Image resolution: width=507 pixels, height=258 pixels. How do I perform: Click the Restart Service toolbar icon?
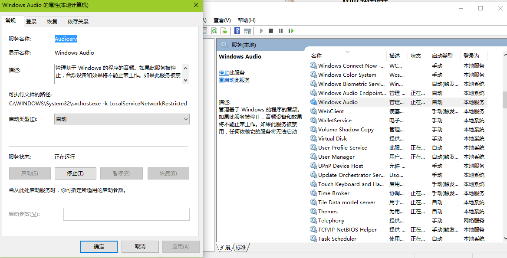tap(291, 31)
